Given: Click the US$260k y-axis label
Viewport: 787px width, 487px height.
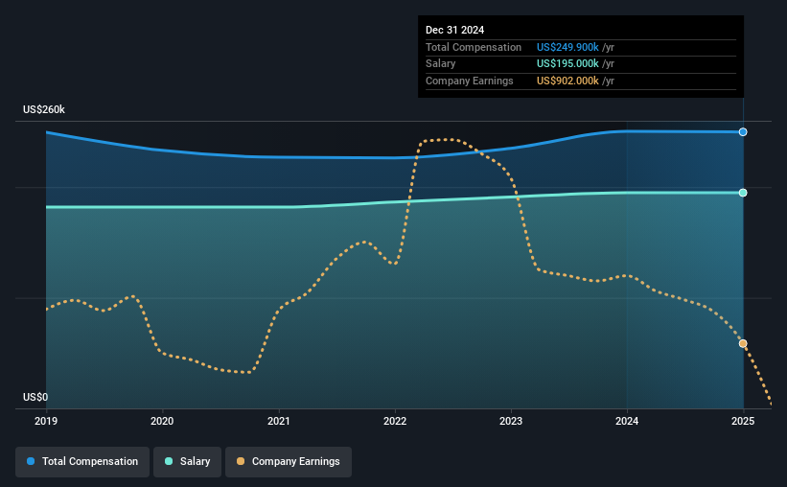Looking at the screenshot, I should [x=44, y=109].
